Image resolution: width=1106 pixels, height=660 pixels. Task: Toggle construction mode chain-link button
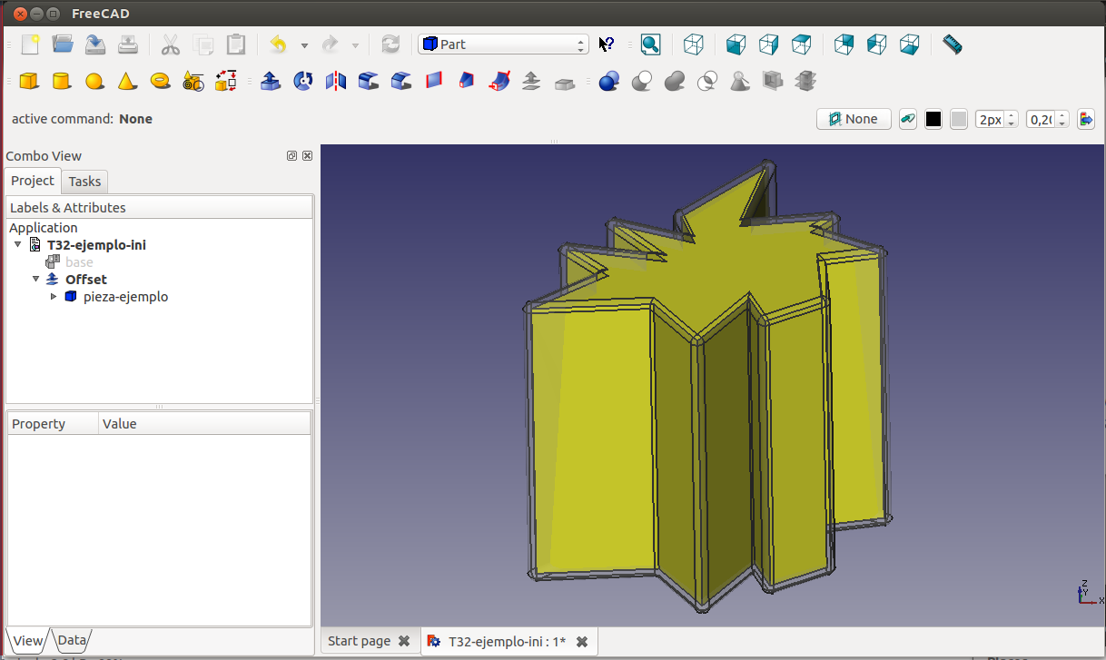pos(907,119)
